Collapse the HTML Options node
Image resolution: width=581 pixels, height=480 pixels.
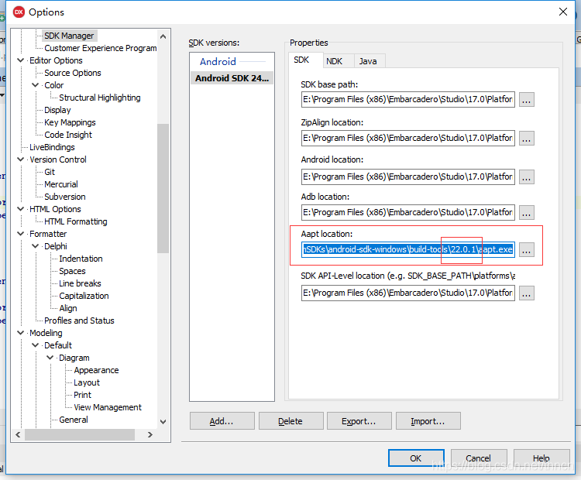(21, 209)
